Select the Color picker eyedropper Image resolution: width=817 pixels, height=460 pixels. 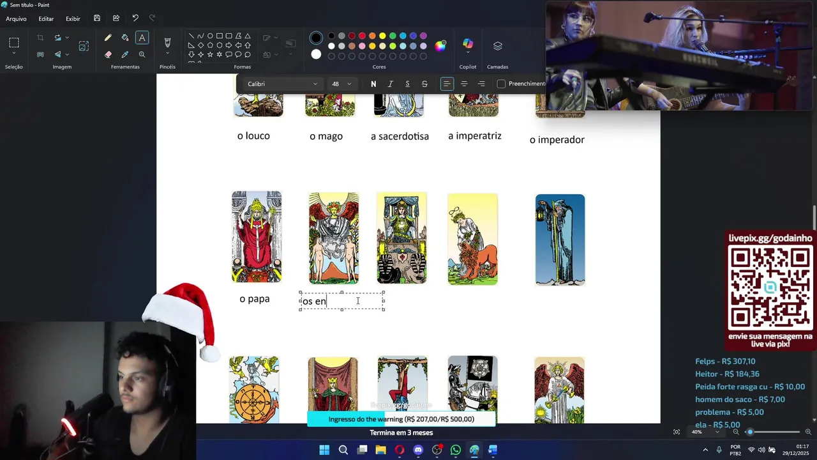pos(125,54)
